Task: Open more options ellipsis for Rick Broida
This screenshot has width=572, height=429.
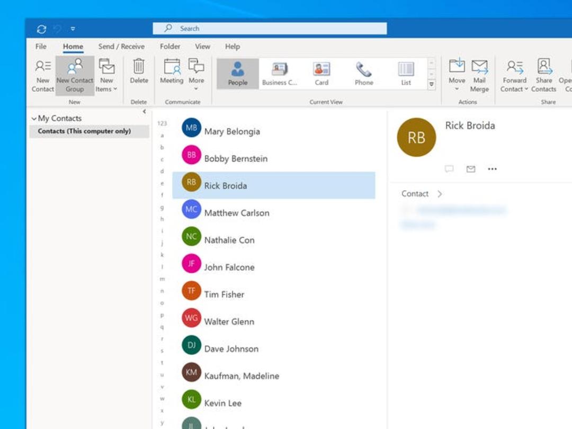Action: pyautogui.click(x=492, y=169)
